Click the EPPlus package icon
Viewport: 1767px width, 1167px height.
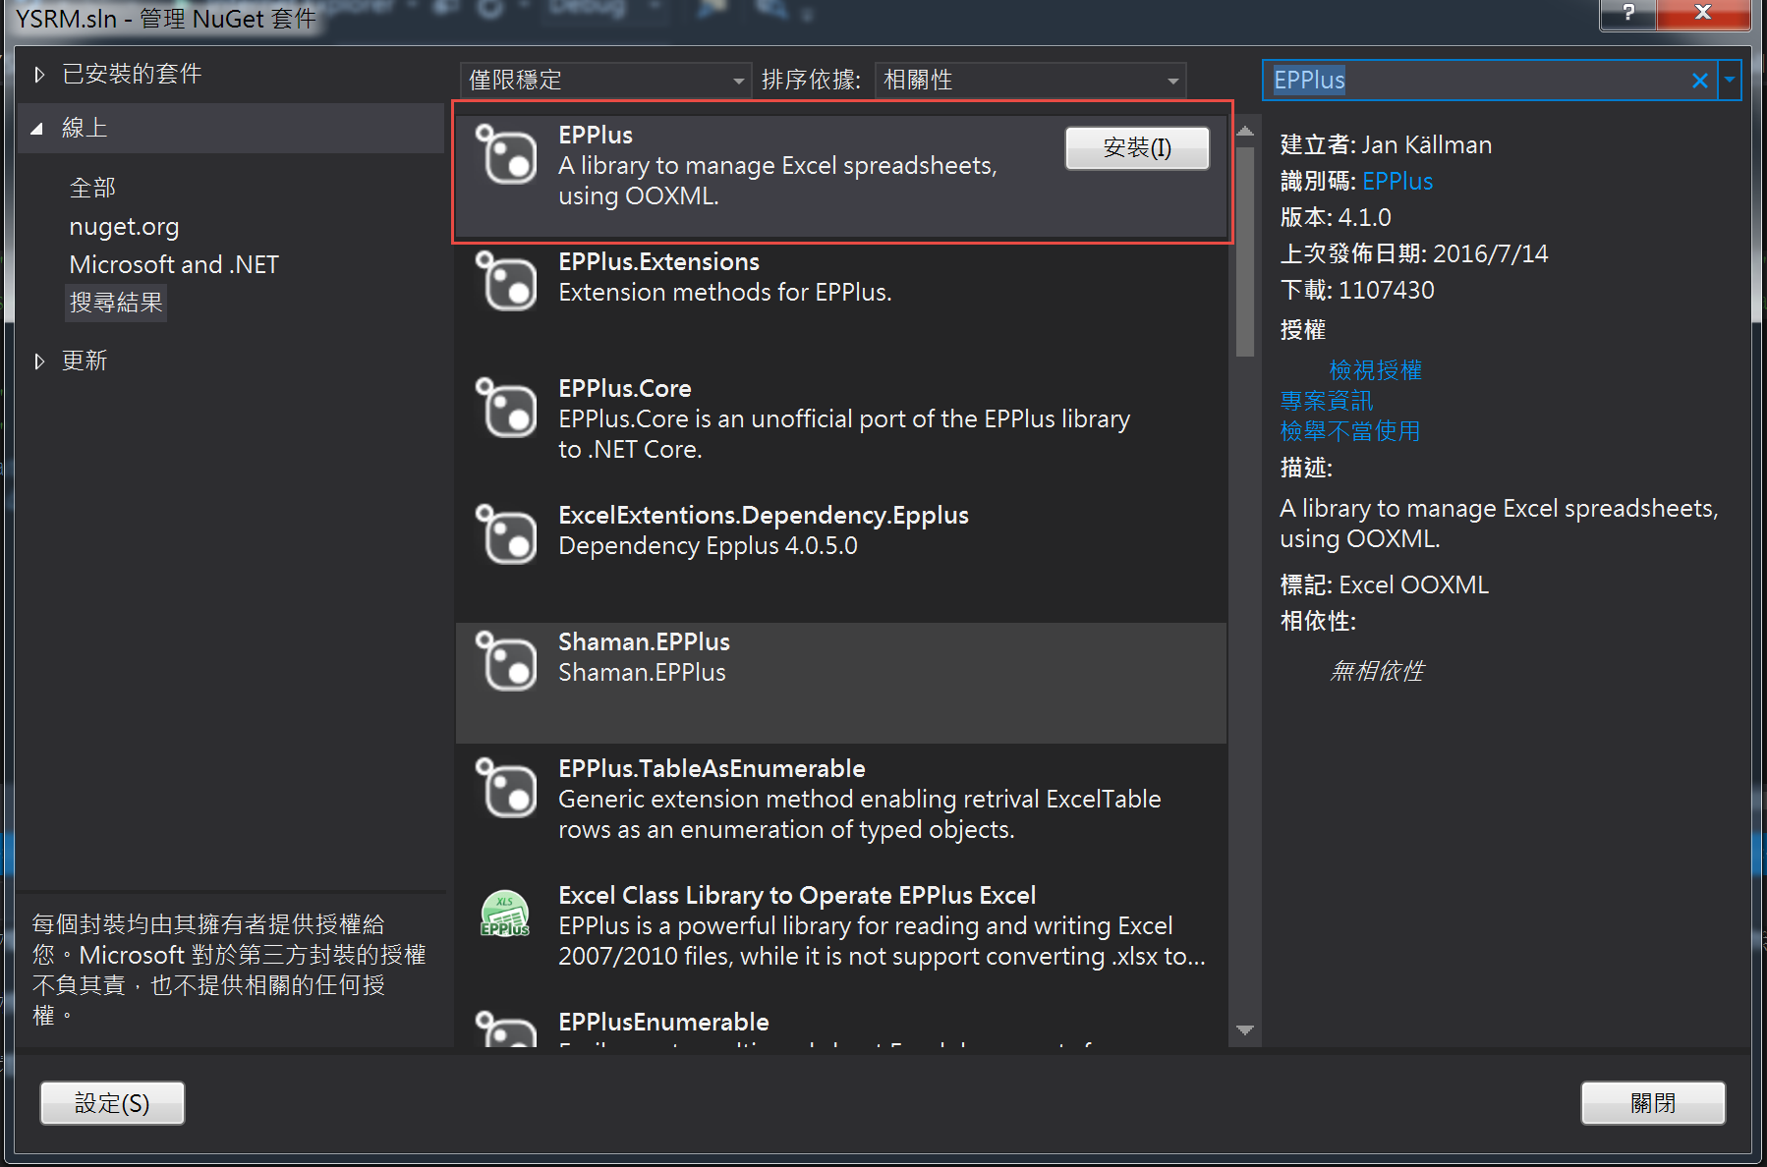[506, 154]
